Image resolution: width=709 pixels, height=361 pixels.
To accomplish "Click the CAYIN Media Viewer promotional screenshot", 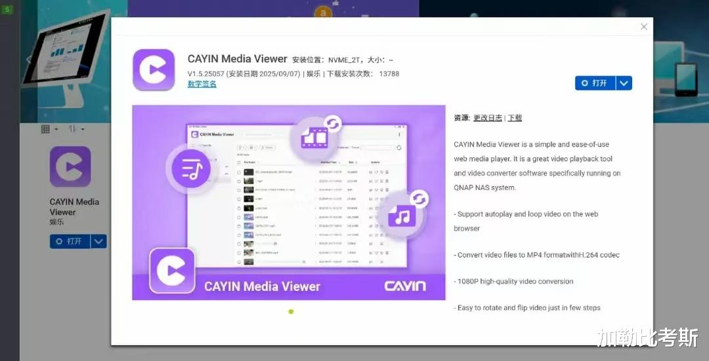I will point(288,202).
